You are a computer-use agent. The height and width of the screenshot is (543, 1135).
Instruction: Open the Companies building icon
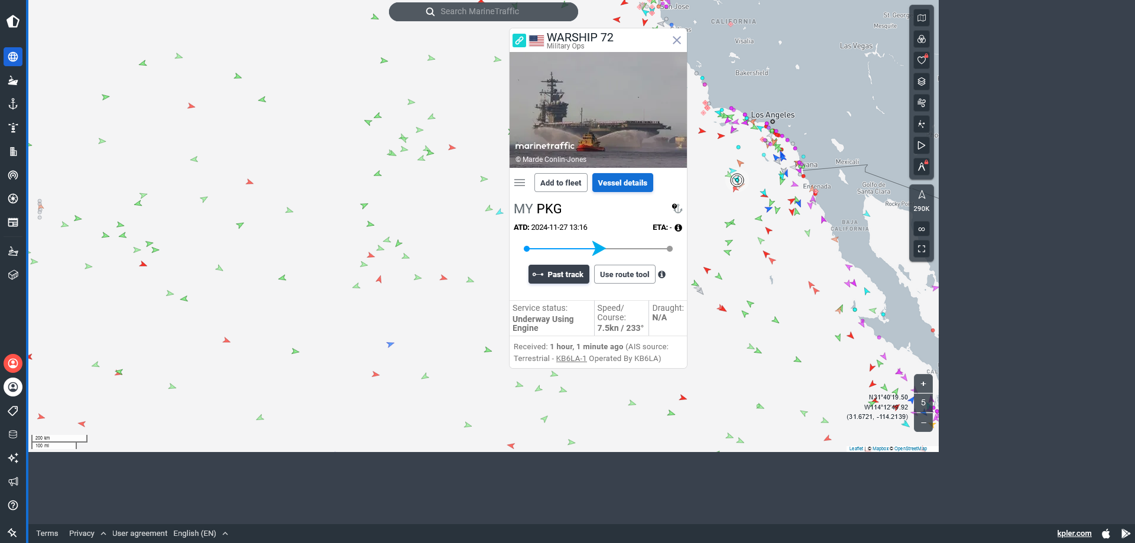pyautogui.click(x=13, y=151)
